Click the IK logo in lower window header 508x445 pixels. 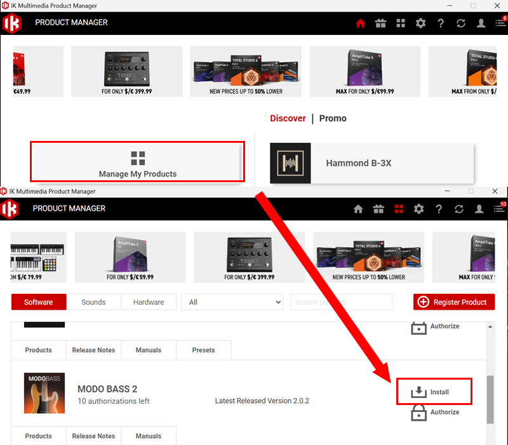pos(10,209)
